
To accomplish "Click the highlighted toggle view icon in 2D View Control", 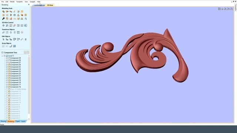I will tap(26, 25).
